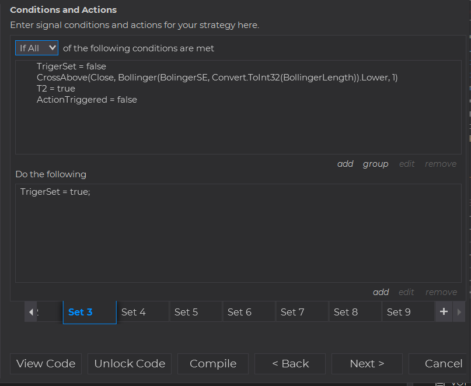Open the 'If All' condition dropdown
This screenshot has height=386, width=471.
(x=37, y=48)
